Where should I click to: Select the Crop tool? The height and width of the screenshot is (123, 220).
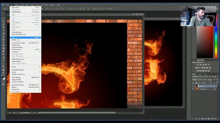click(x=3, y=27)
